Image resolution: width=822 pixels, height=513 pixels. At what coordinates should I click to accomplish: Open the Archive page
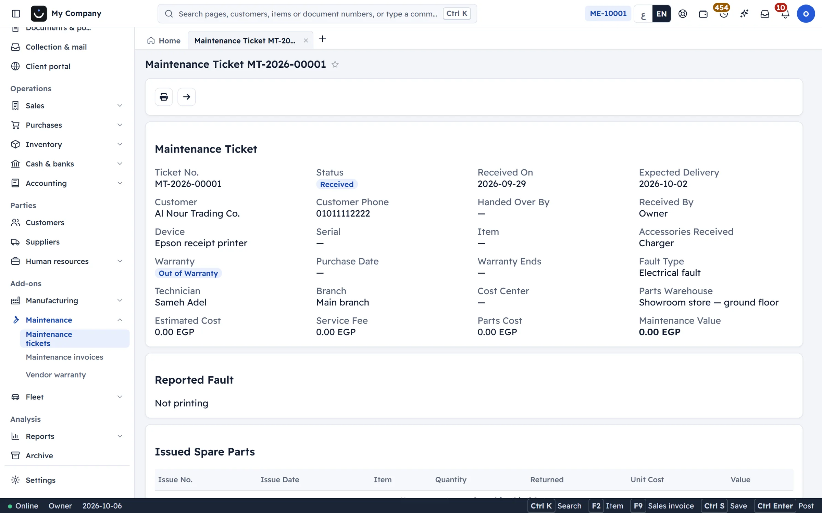[x=67, y=456]
